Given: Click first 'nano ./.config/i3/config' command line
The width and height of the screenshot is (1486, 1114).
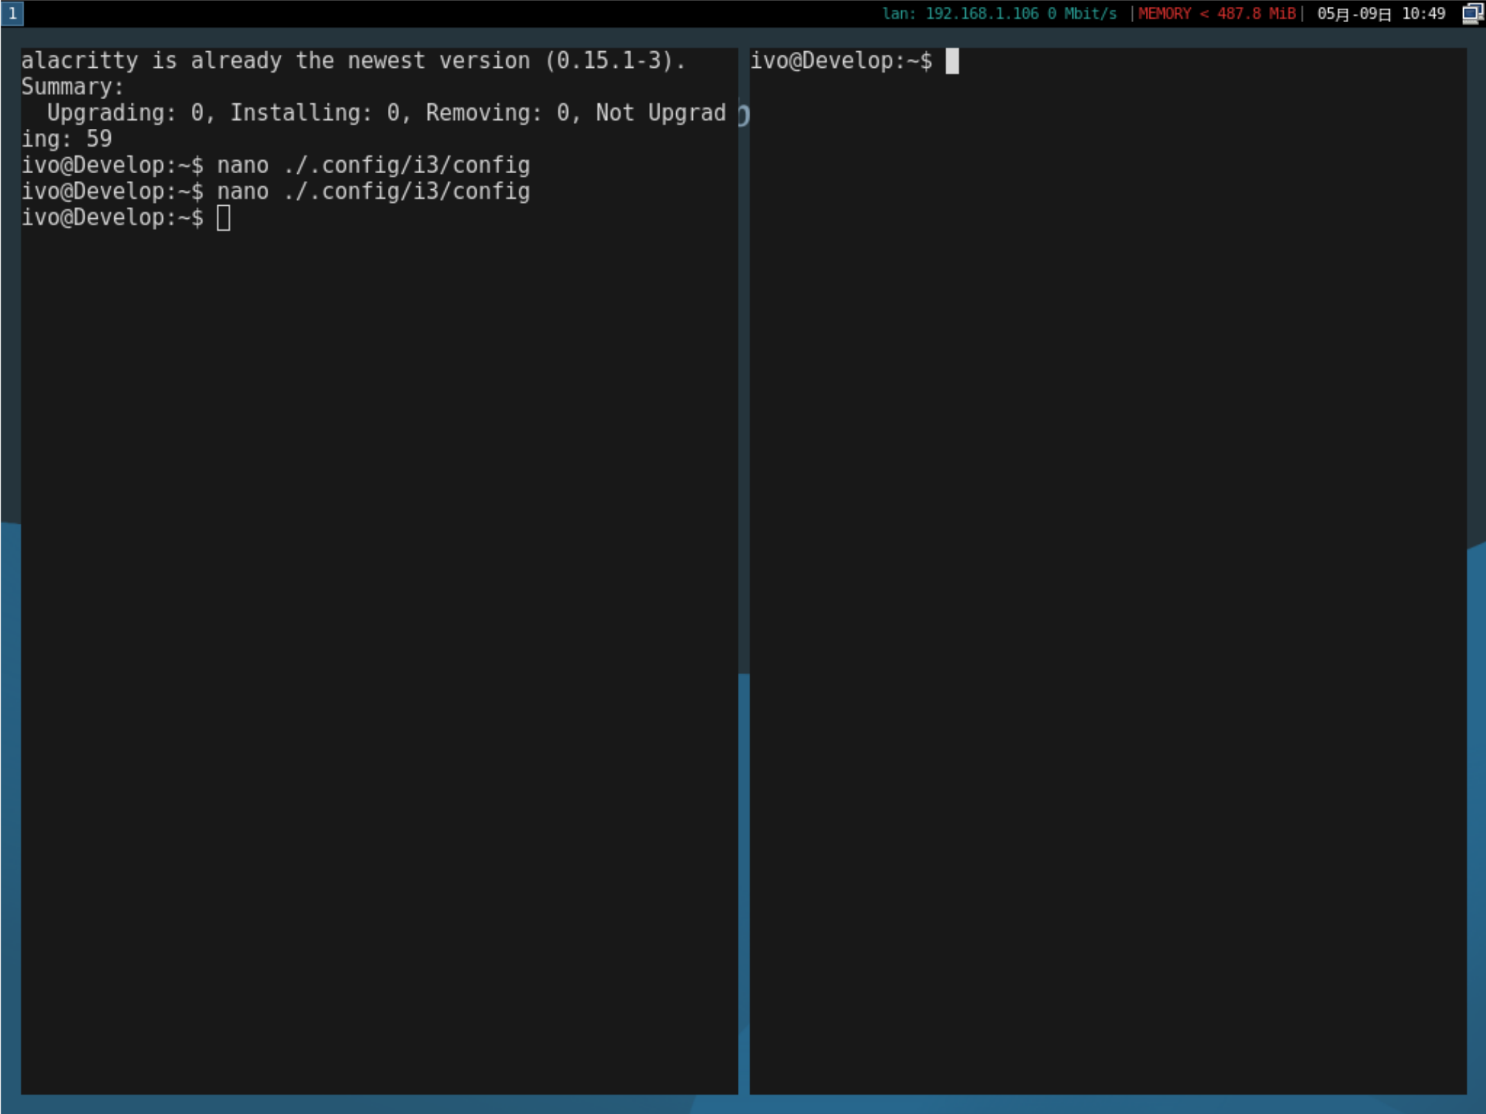Looking at the screenshot, I should [x=276, y=165].
